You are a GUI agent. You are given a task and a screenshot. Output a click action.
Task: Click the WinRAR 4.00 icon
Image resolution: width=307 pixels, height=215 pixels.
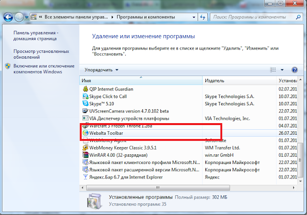click(85, 155)
